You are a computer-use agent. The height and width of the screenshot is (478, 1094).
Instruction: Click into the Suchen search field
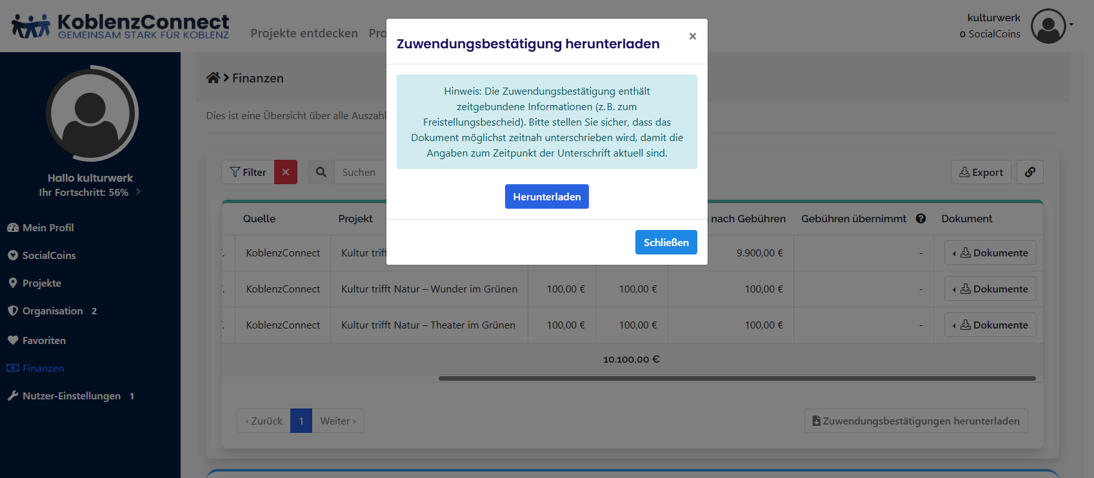pos(361,172)
